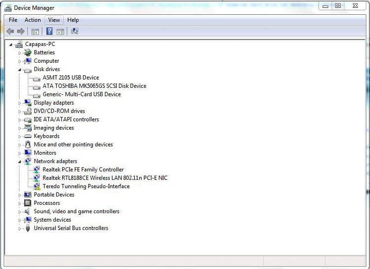Collapse the Disk drives node arrow
This screenshot has width=370, height=269.
point(20,70)
